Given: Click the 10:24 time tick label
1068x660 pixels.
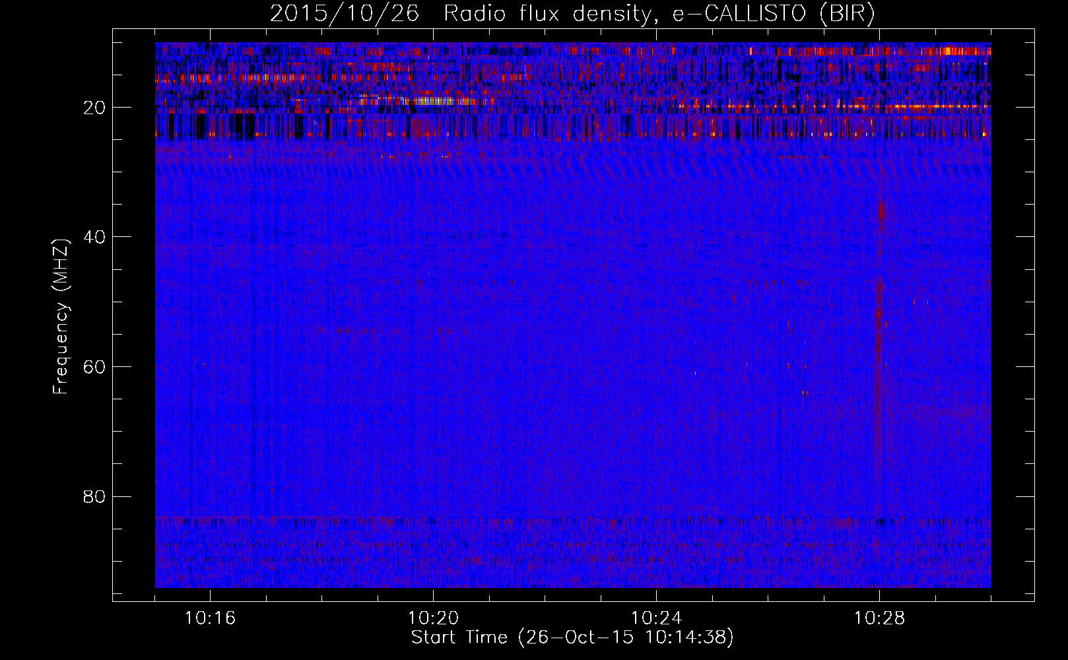Looking at the screenshot, I should coord(656,618).
